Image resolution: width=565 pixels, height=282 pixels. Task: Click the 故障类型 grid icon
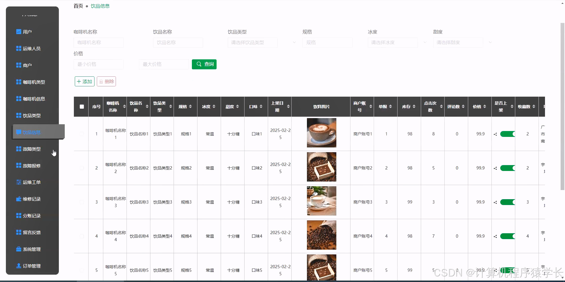point(19,149)
